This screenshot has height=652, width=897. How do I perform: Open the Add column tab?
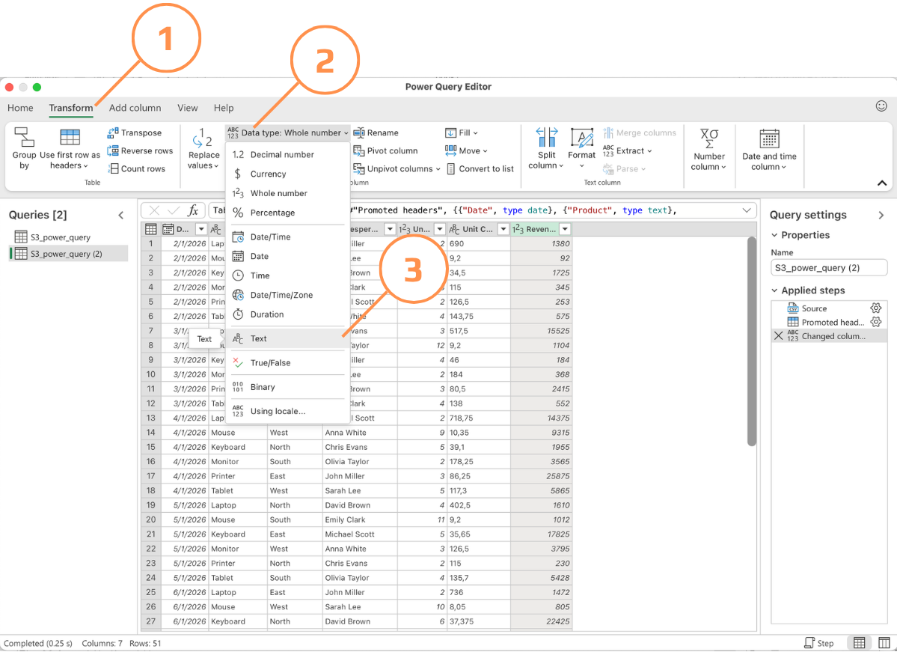click(135, 108)
